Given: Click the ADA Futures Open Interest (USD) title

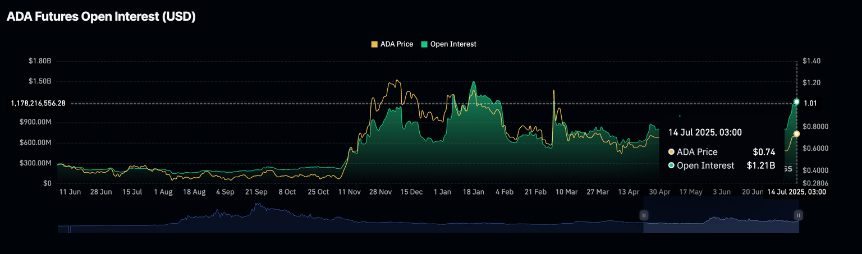Looking at the screenshot, I should (101, 17).
